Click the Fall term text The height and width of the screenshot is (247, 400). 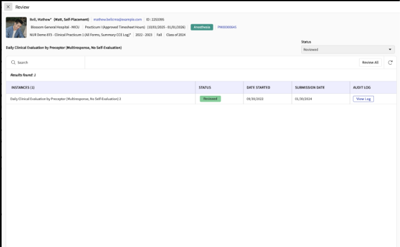tap(159, 35)
